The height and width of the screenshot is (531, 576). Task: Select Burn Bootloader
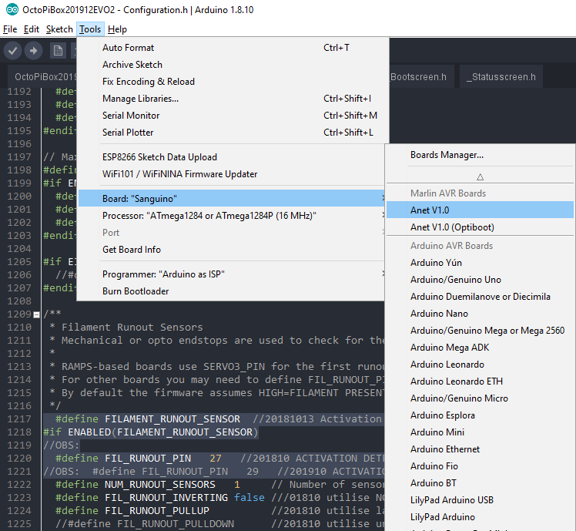(232, 291)
